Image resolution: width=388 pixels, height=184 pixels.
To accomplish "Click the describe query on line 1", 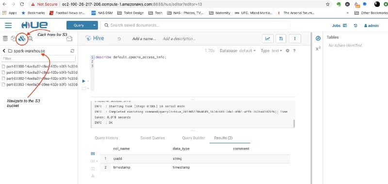I will [130, 57].
